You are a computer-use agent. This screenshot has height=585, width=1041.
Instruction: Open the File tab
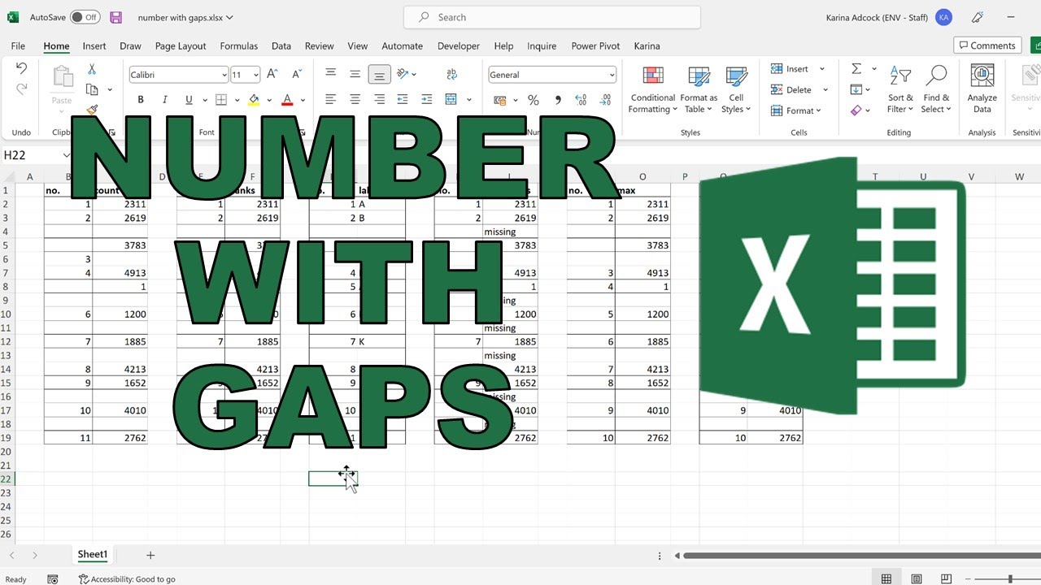coord(18,46)
